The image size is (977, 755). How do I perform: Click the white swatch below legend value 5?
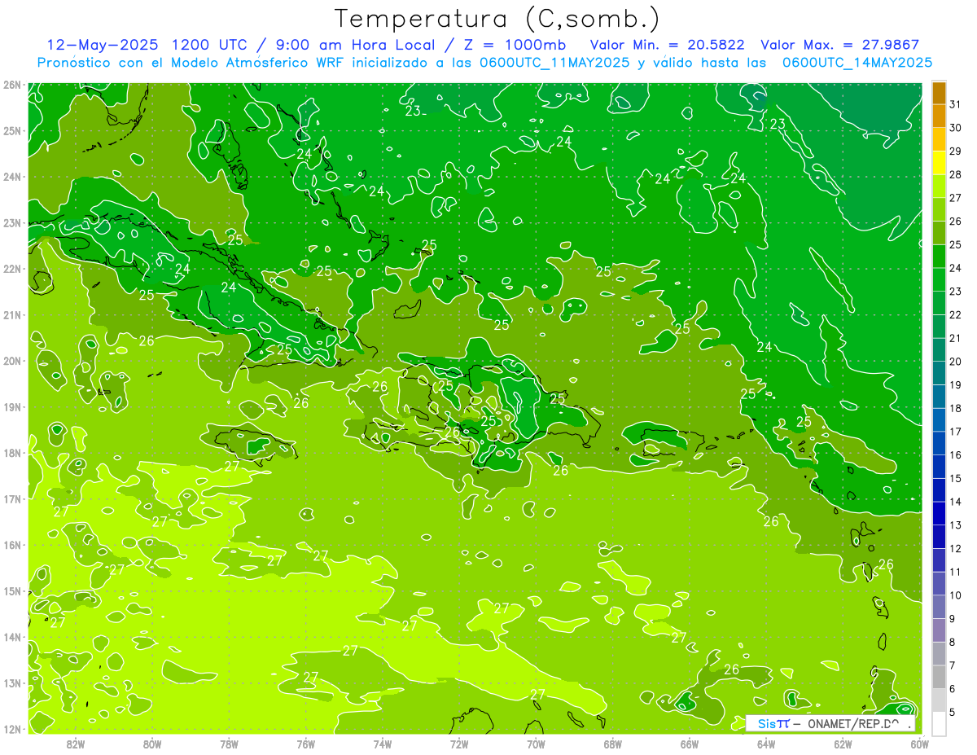coord(939,723)
